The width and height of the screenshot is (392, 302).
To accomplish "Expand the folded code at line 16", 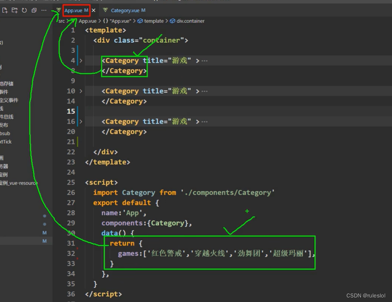I will coord(81,122).
